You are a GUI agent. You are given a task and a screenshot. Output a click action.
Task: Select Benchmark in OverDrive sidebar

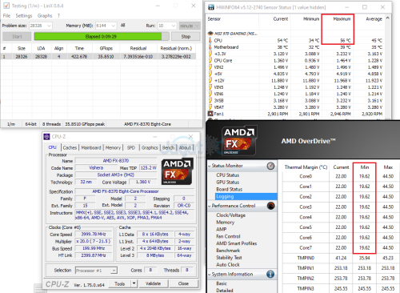pos(228,251)
